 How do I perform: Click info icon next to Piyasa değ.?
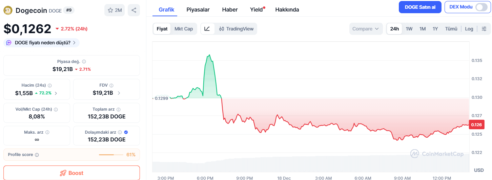pyautogui.click(x=84, y=62)
